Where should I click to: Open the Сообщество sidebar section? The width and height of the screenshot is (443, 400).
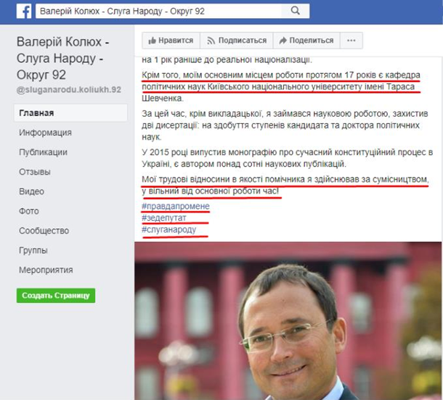(44, 231)
